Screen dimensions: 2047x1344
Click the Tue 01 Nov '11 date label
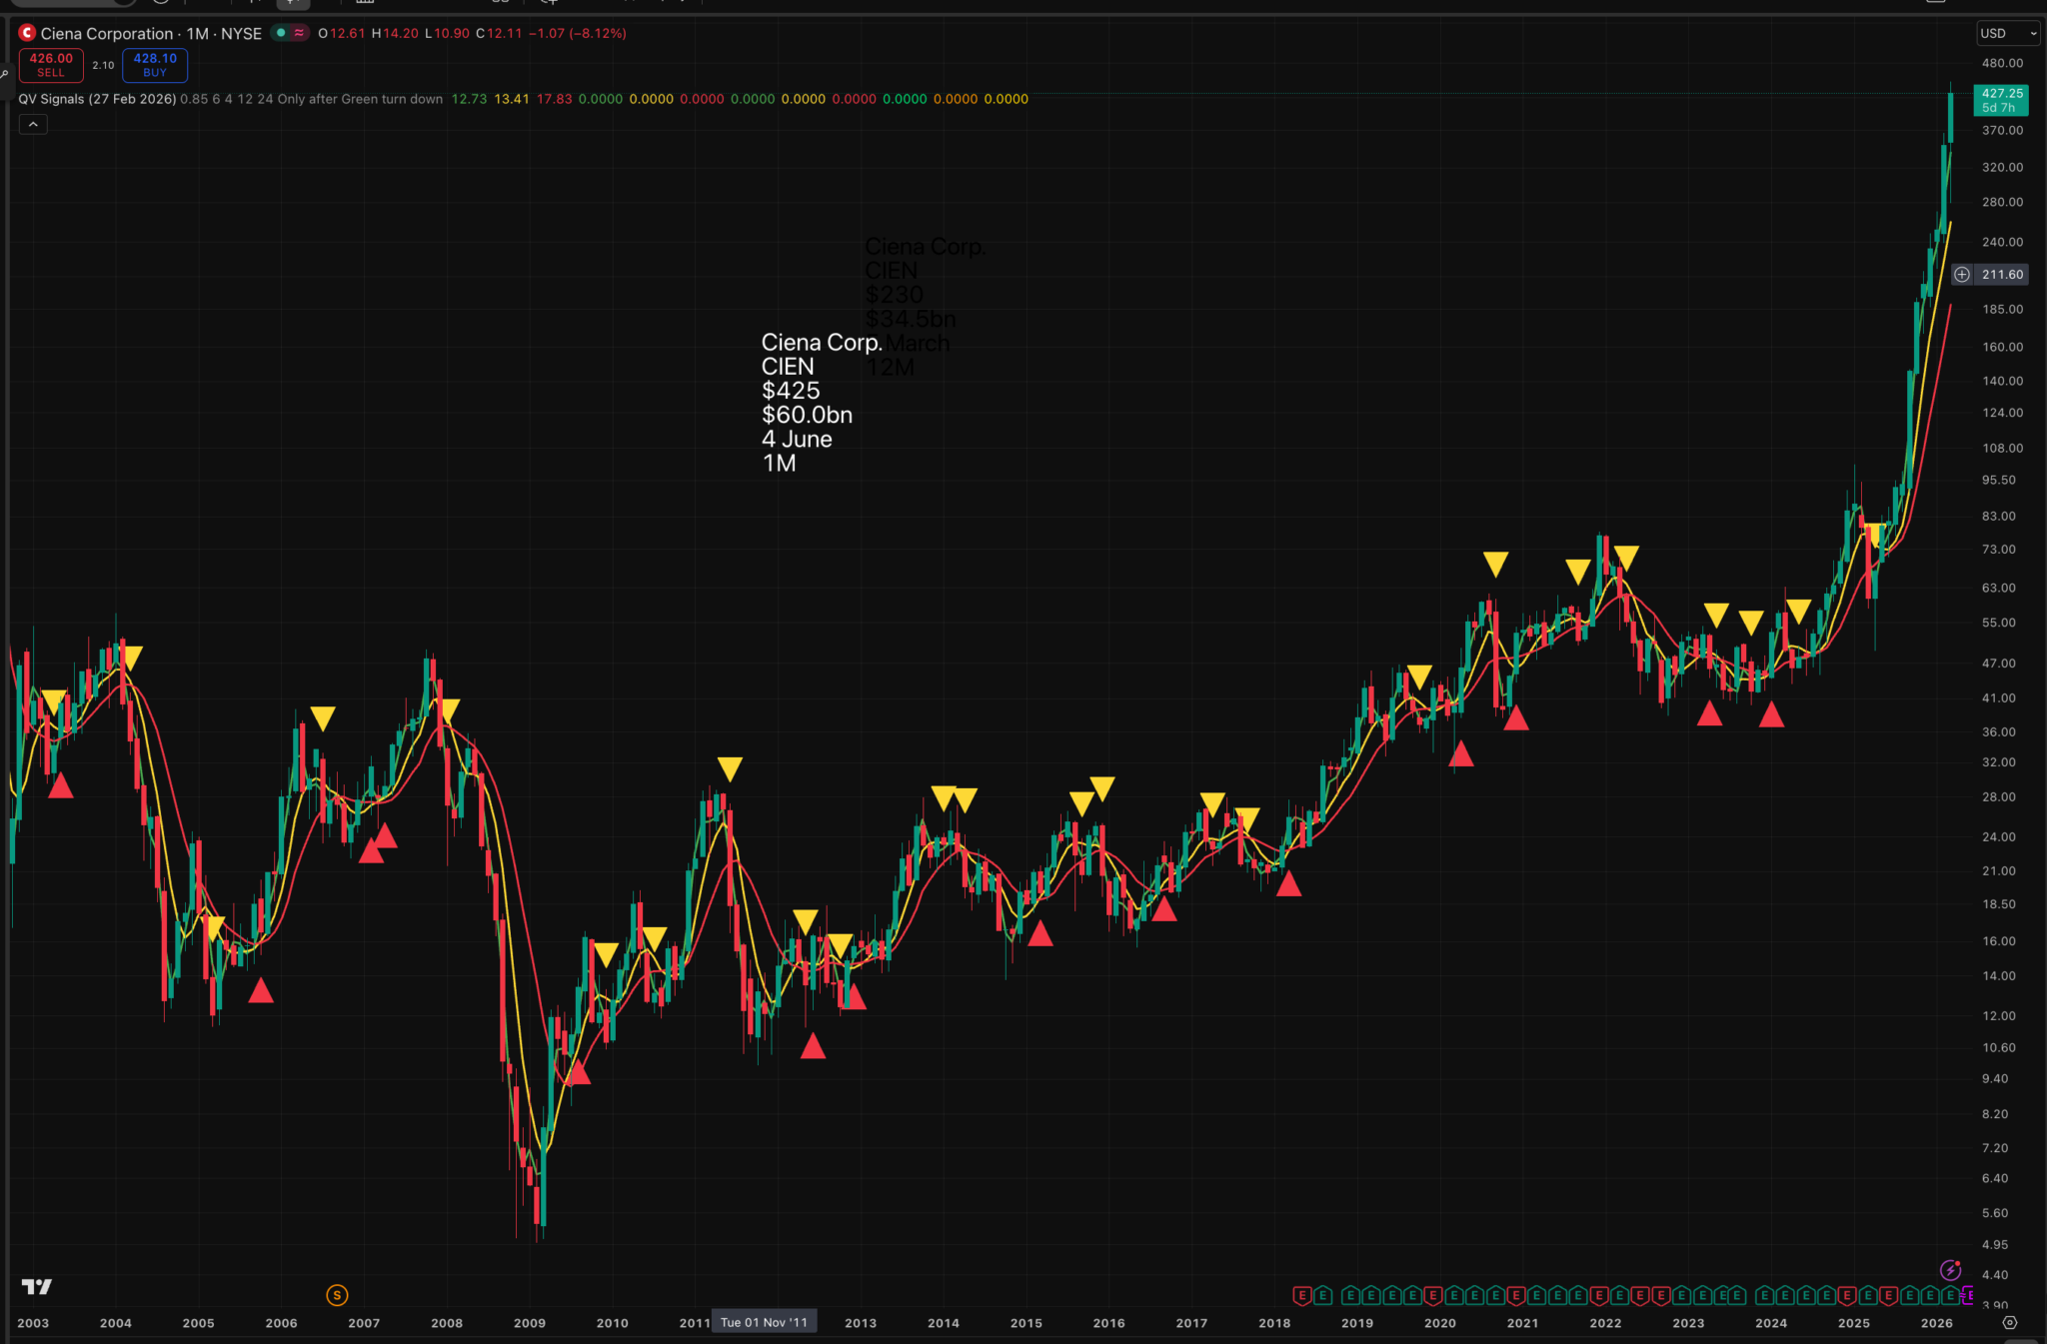764,1322
